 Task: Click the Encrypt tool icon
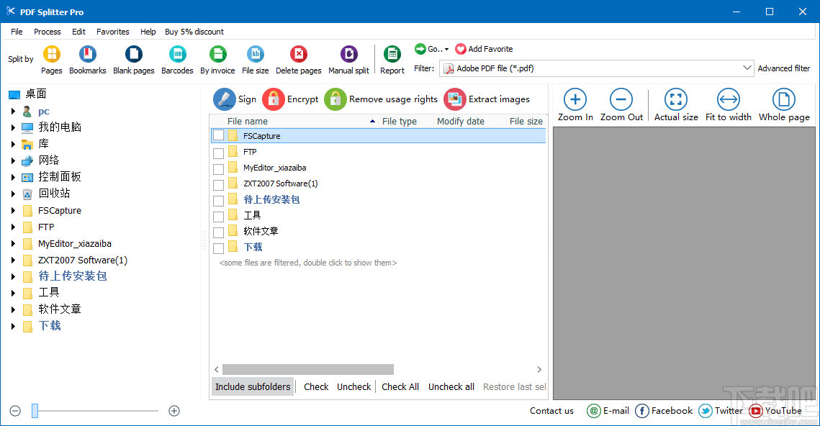tap(274, 99)
